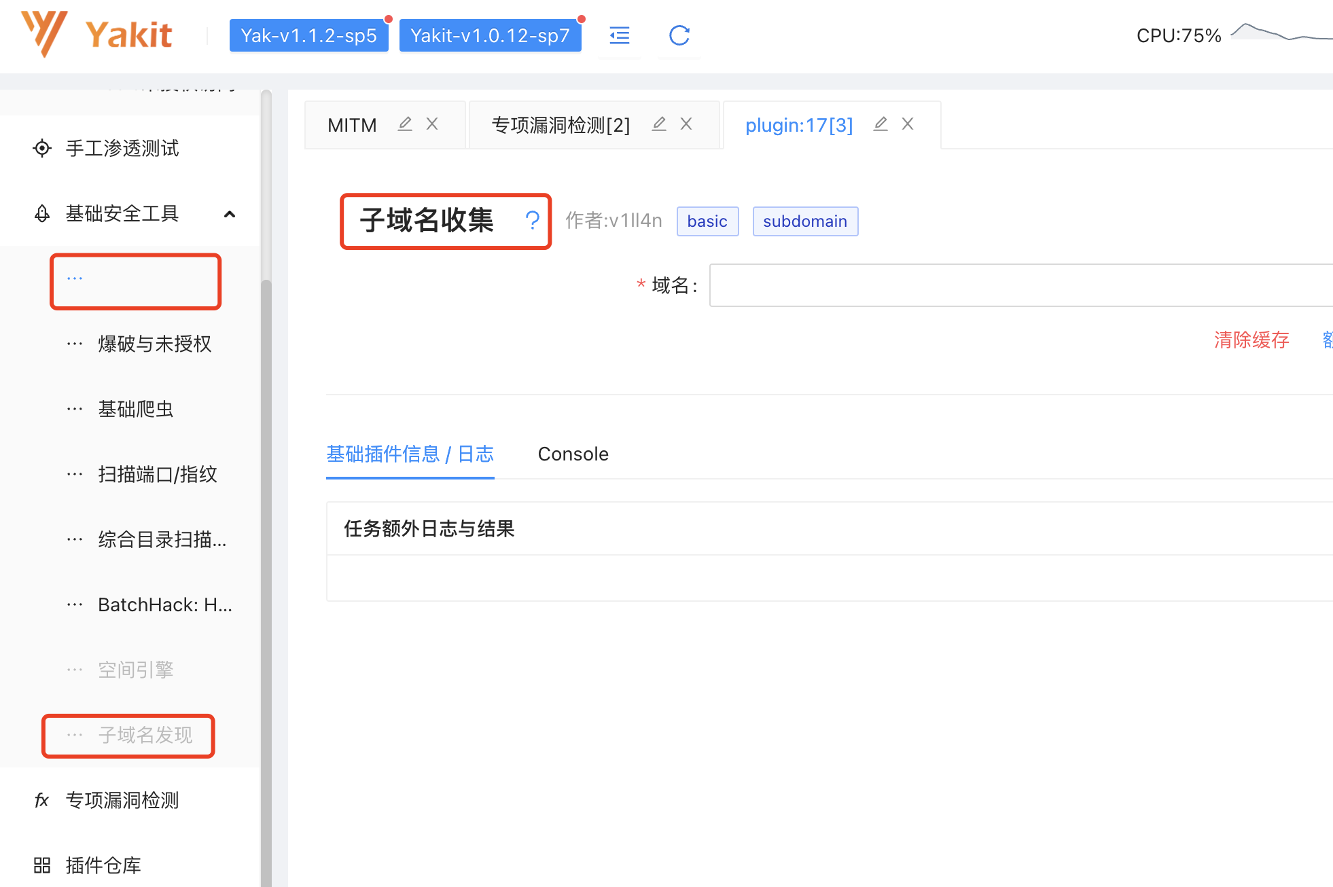
Task: Open help question mark beside 子域名收集
Action: 533,220
